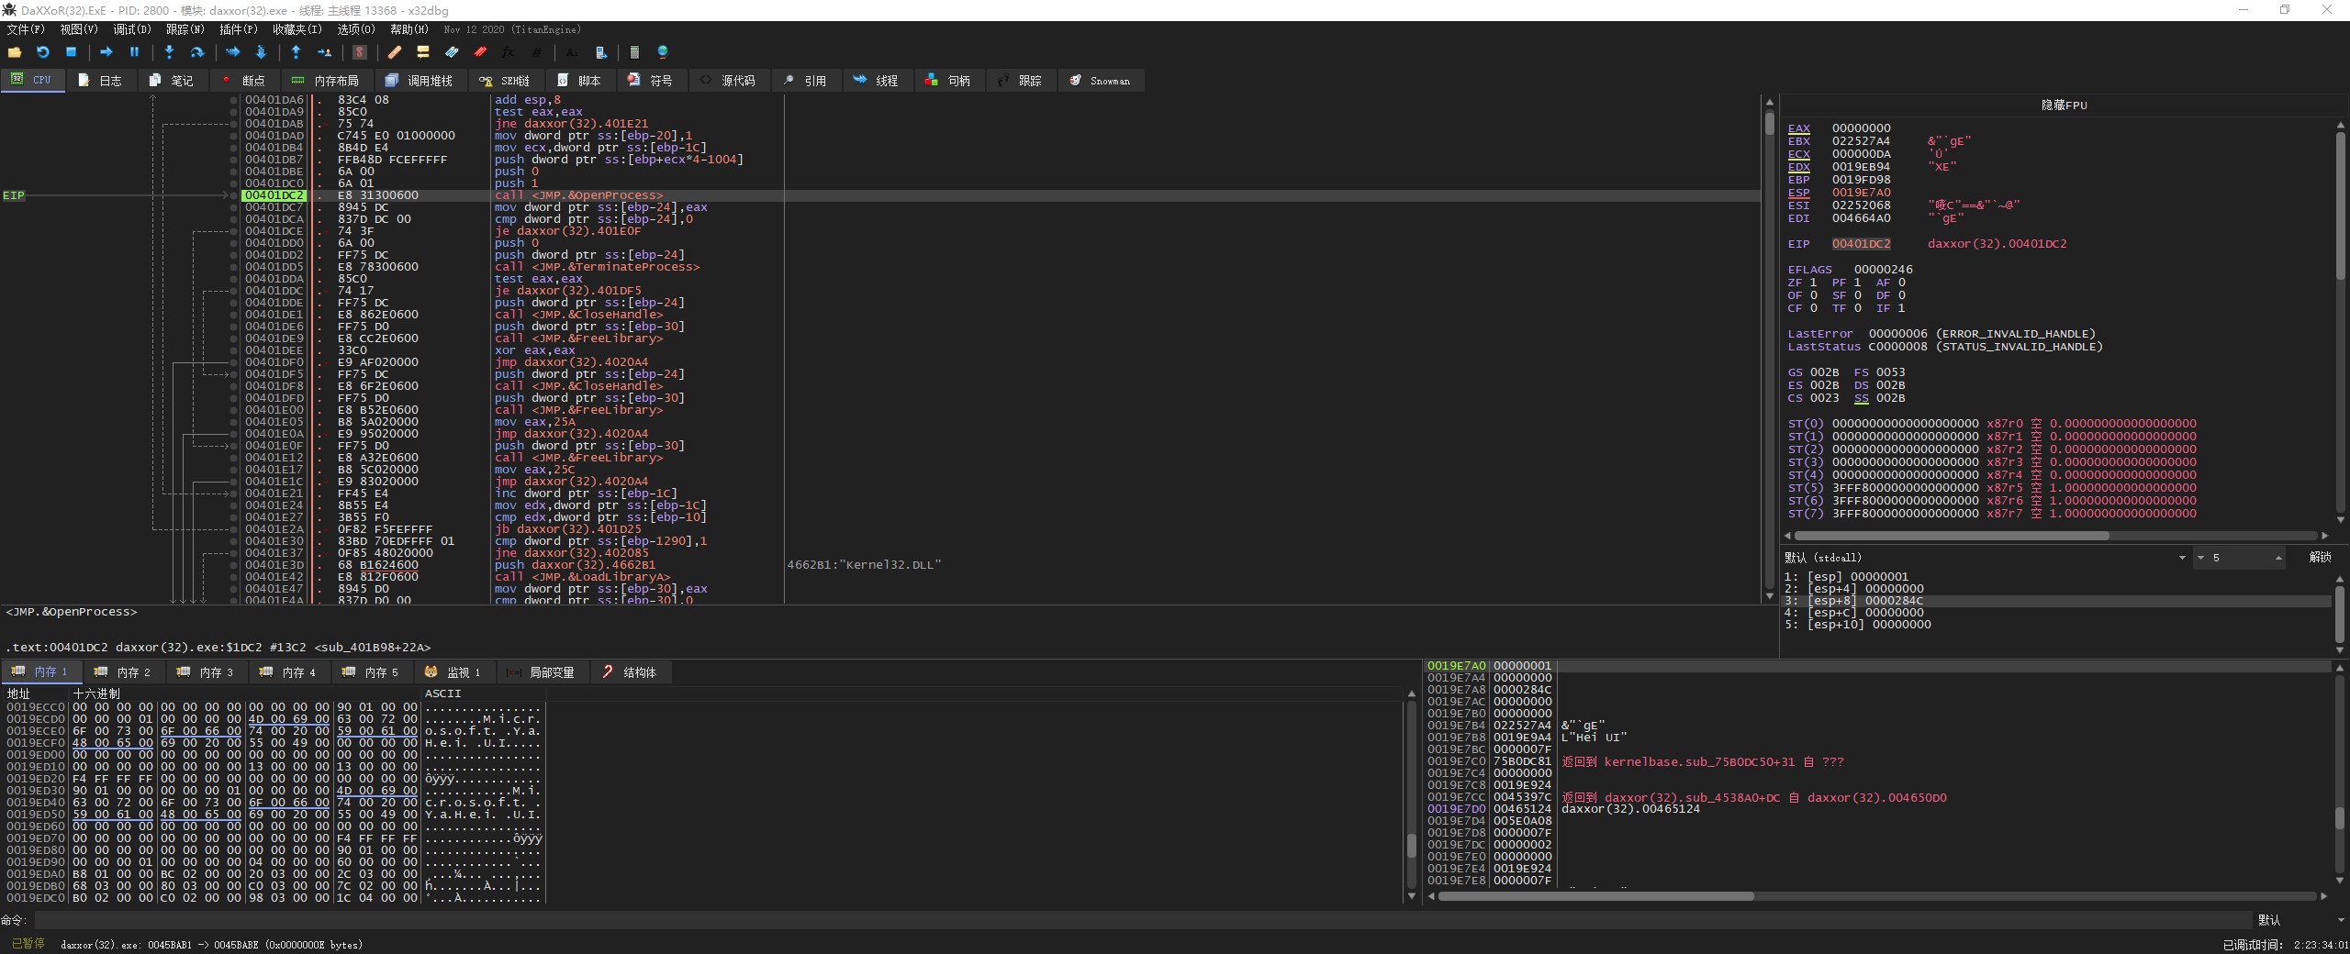Toggle the 隐藏FPU register view button

click(2063, 105)
